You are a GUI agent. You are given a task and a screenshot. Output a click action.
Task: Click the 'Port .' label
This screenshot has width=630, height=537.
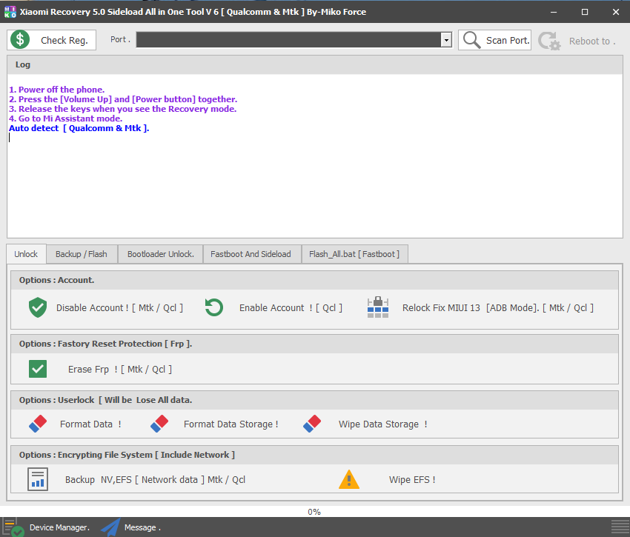coord(120,39)
